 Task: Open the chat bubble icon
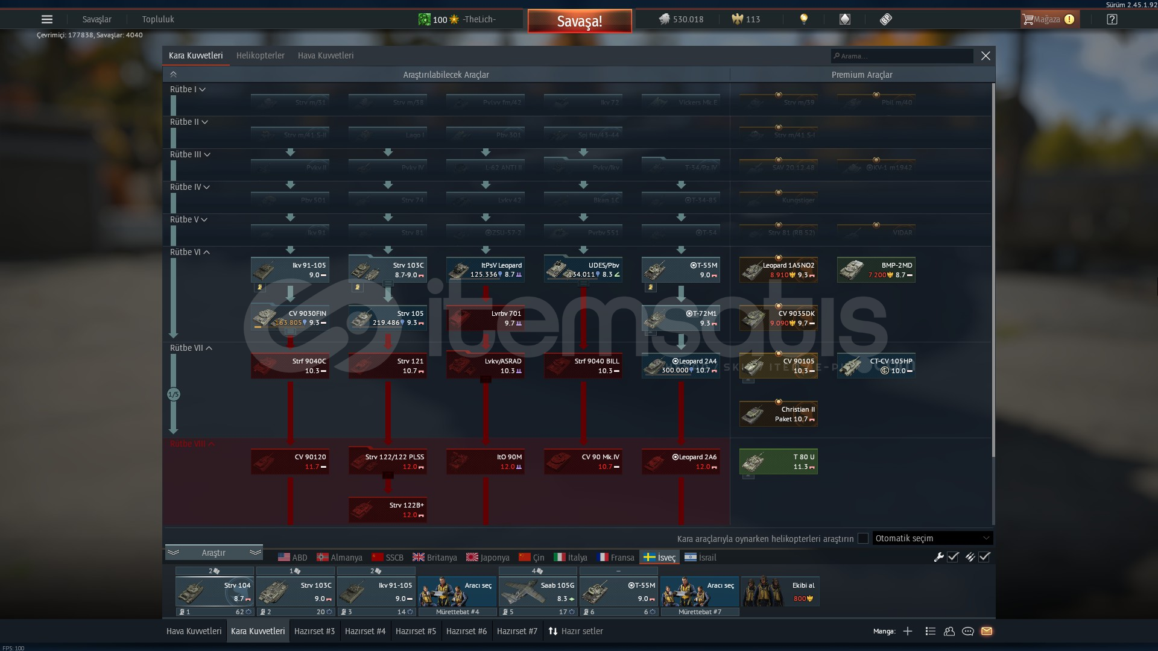pyautogui.click(x=968, y=631)
